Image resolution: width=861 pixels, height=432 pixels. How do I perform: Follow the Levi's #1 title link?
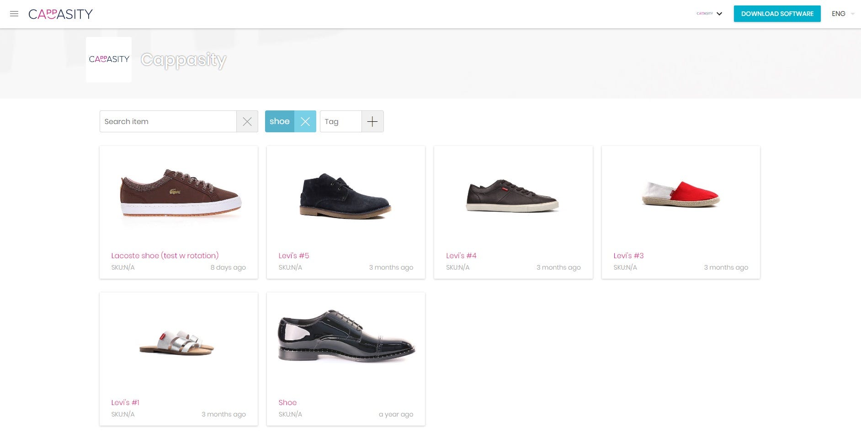[x=125, y=402]
